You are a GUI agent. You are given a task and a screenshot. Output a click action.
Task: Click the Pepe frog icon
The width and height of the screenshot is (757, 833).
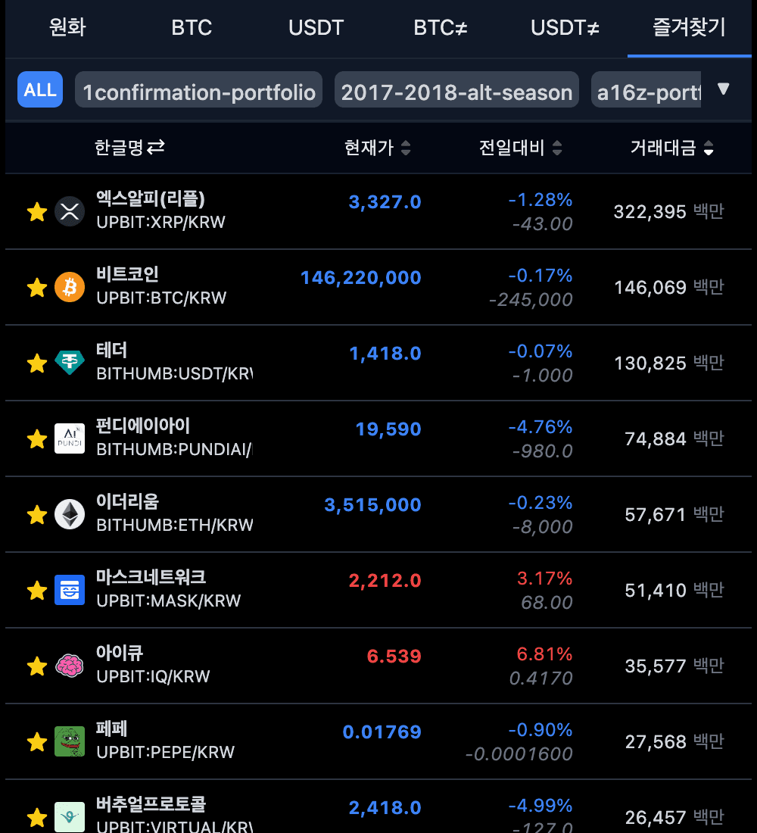pos(70,741)
